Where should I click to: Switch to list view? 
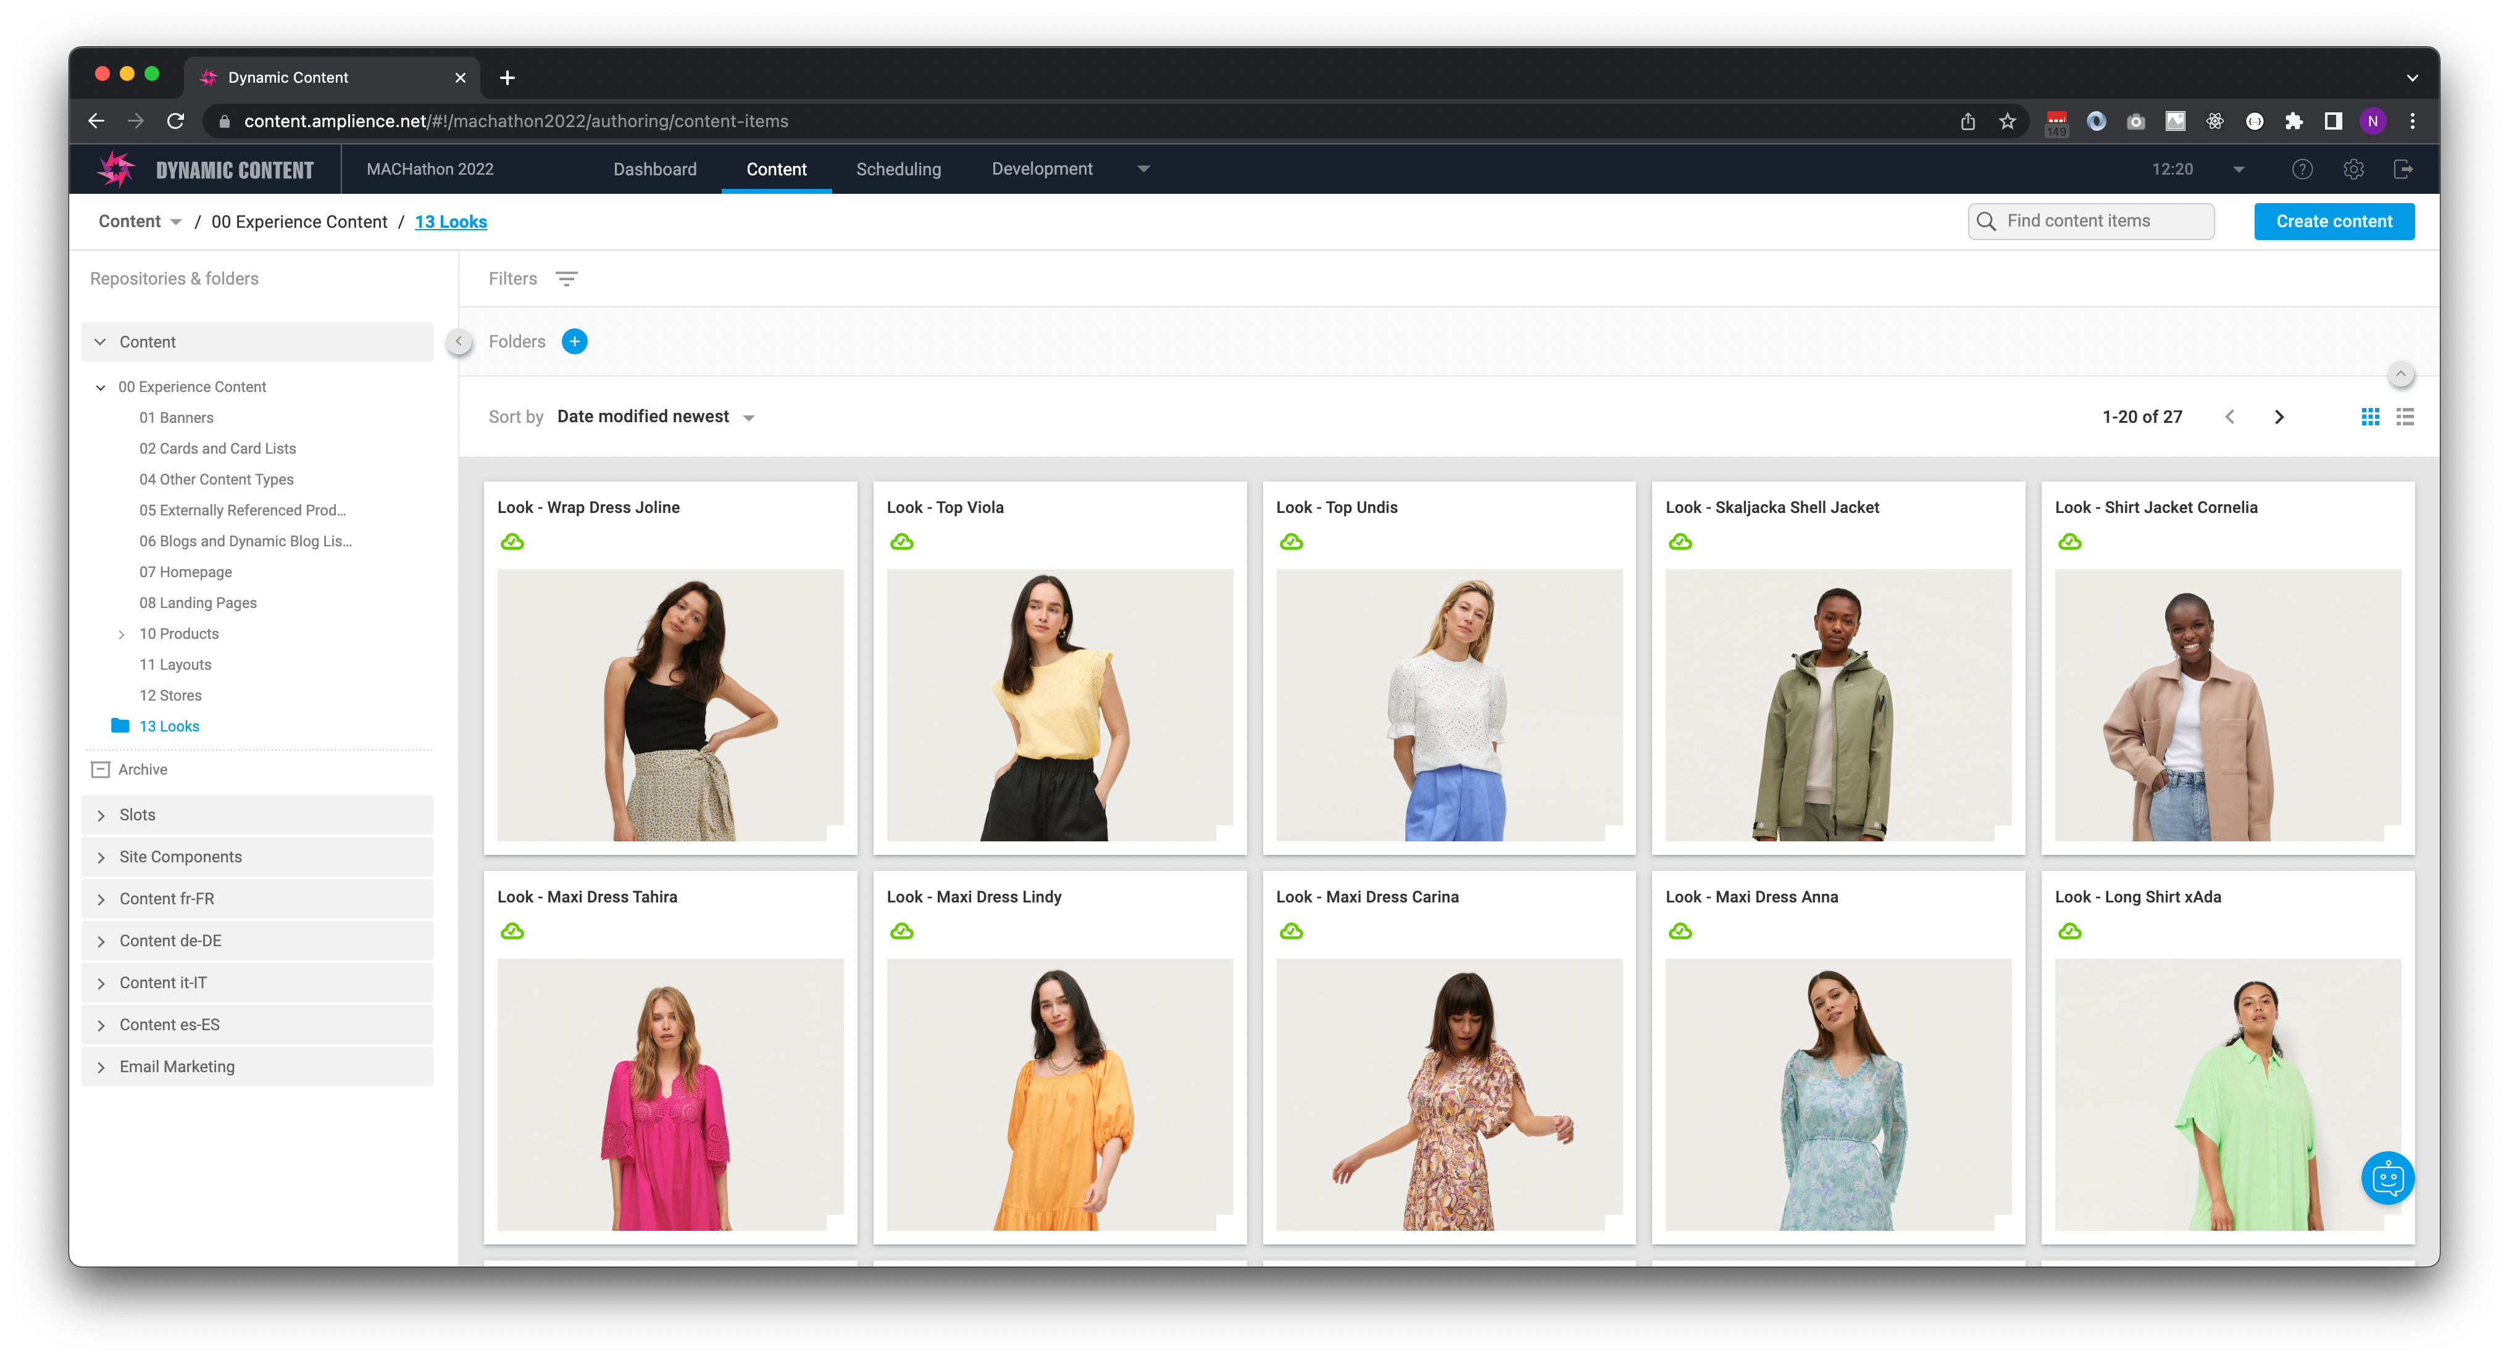2406,416
